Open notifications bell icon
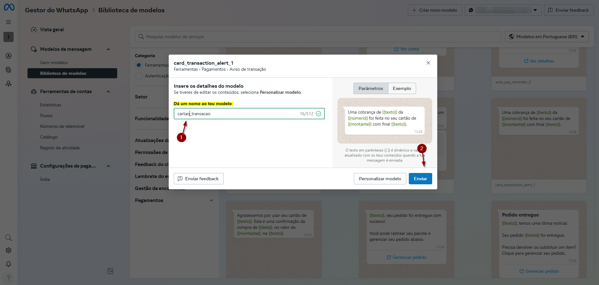 (x=9, y=264)
